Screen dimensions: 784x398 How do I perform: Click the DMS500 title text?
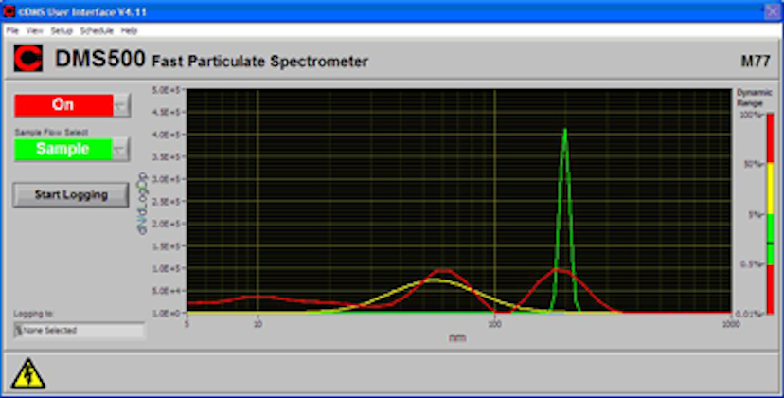[100, 59]
